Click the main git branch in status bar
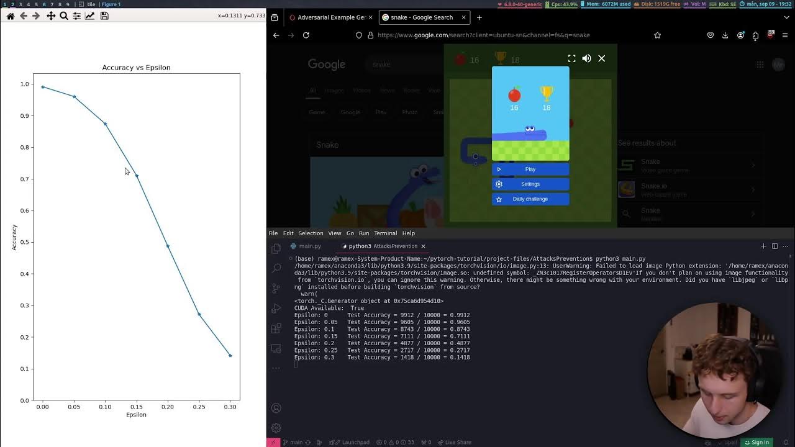This screenshot has height=447, width=795. click(x=292, y=442)
